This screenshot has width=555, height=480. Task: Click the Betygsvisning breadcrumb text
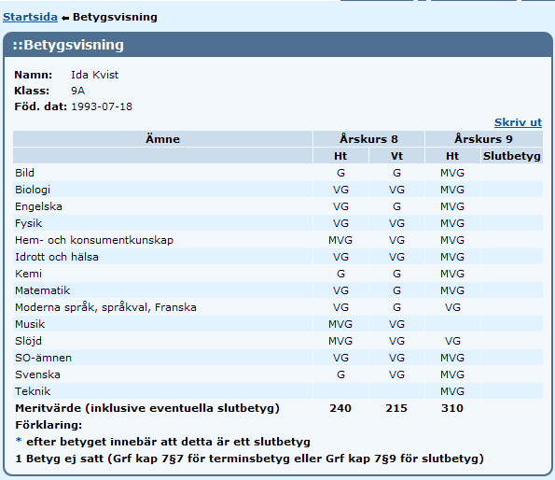tap(115, 17)
